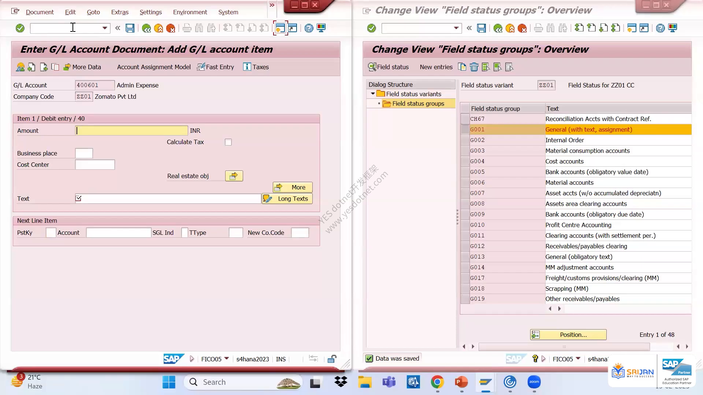Click the Long Texts button
Image resolution: width=703 pixels, height=395 pixels.
point(287,199)
